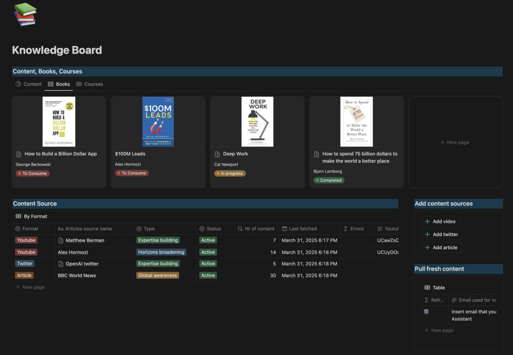Click the In progress status tag
The width and height of the screenshot is (513, 355).
[230, 174]
